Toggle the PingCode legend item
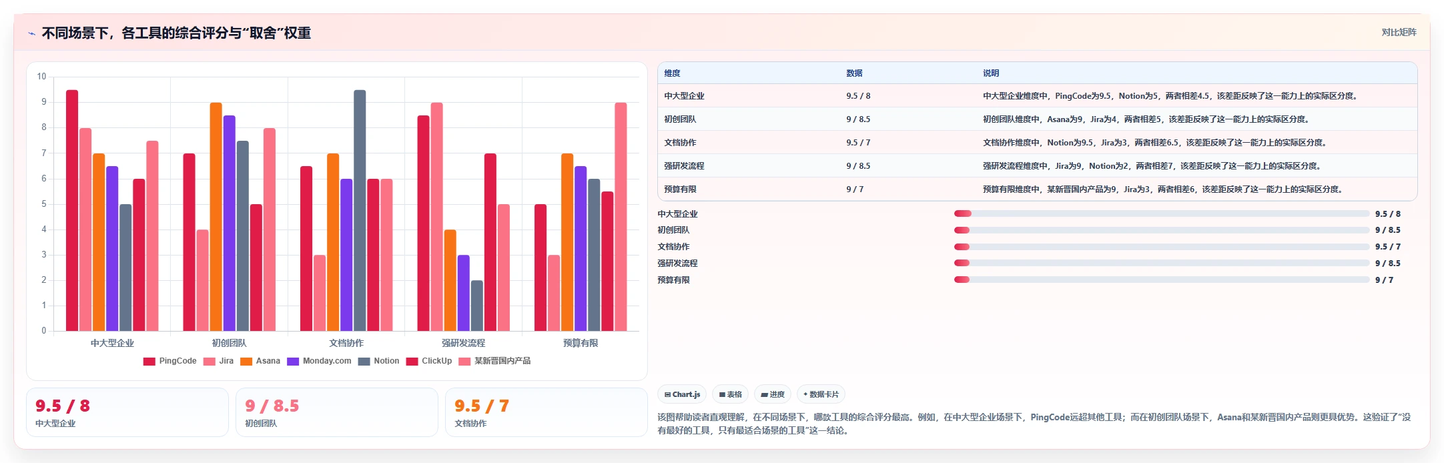Screen dimensions: 1444x463 (x=170, y=361)
